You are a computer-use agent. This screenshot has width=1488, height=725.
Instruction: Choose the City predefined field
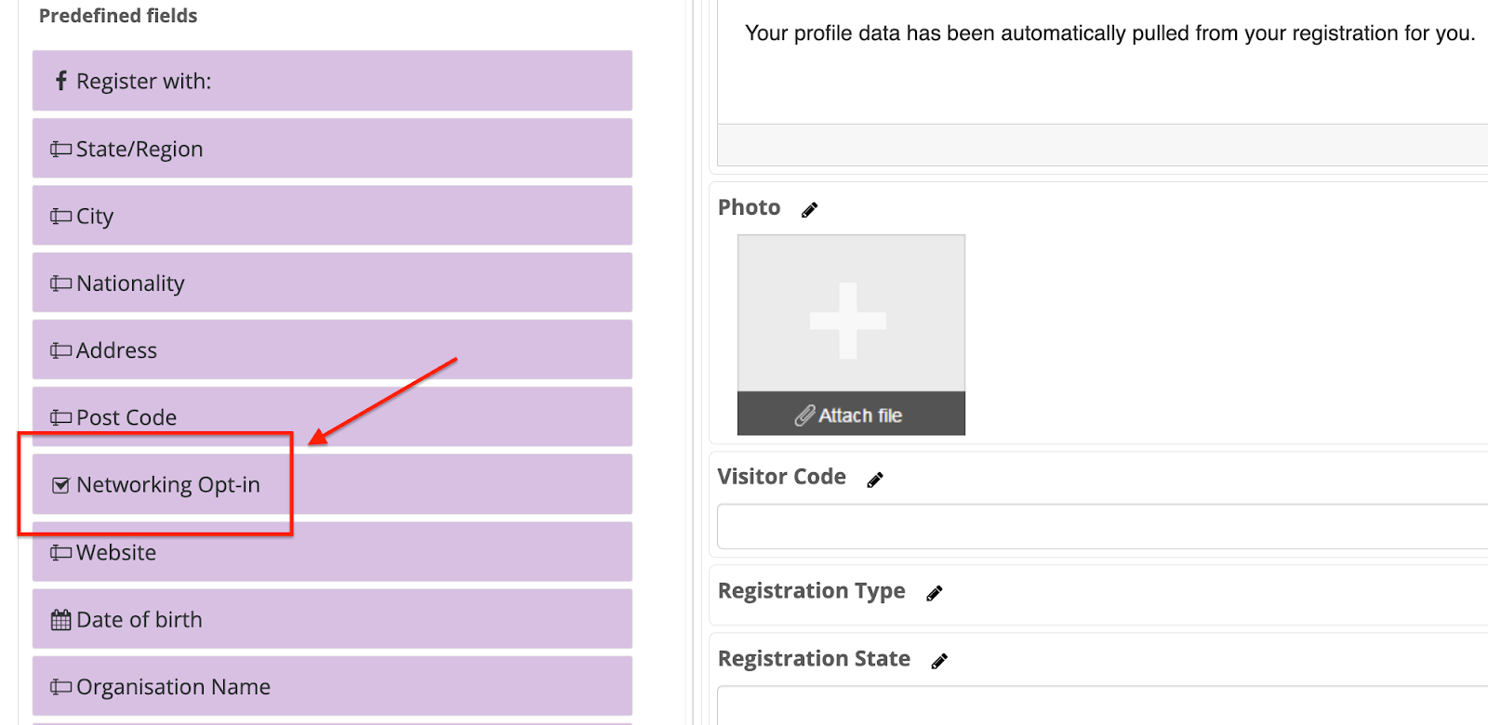tap(332, 216)
